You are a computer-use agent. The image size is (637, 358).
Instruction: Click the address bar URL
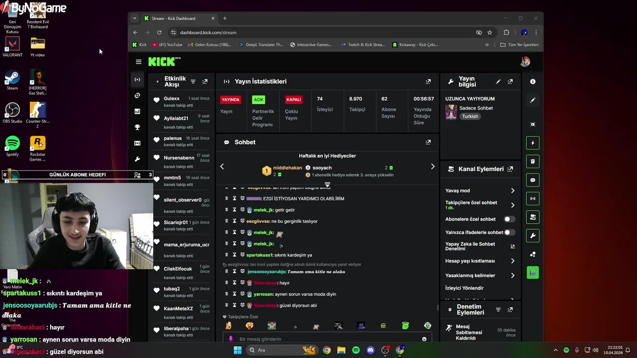208,32
